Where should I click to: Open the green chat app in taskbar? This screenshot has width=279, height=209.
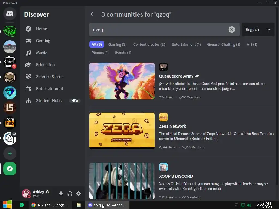pyautogui.click(x=22, y=205)
